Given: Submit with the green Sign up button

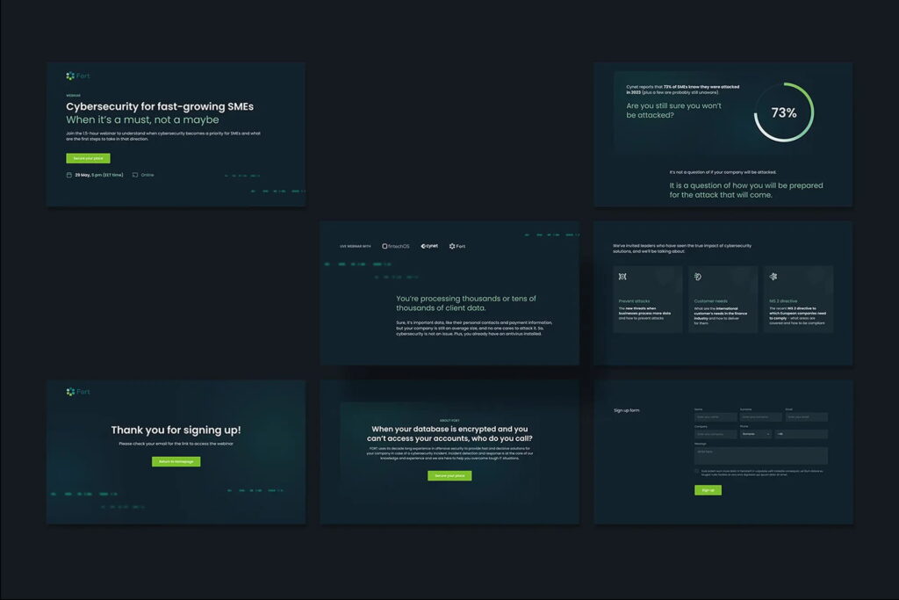Looking at the screenshot, I should click(x=708, y=490).
